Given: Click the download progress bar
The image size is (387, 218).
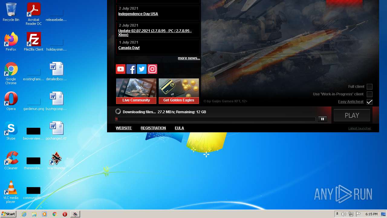Looking at the screenshot, I should tap(215, 119).
